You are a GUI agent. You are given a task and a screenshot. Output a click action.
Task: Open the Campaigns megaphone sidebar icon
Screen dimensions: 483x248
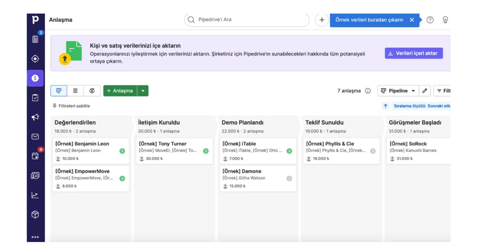pos(35,117)
